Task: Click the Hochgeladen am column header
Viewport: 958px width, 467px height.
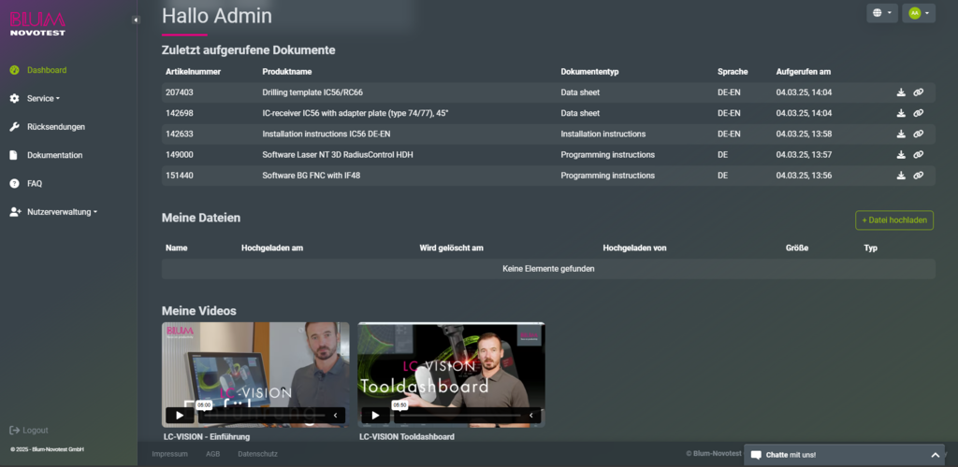Action: click(x=272, y=248)
